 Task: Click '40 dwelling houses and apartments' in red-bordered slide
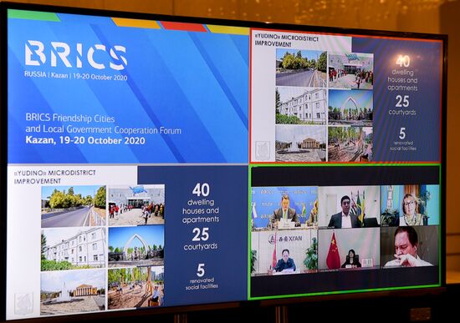click(x=403, y=73)
